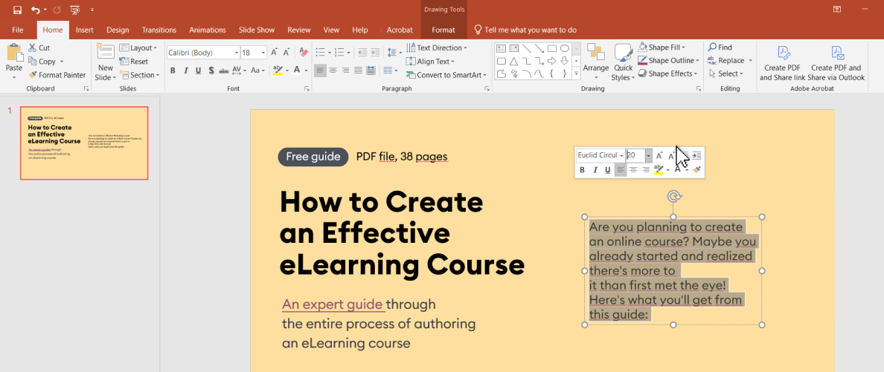The image size is (884, 372).
Task: Apply font color button in ribbon
Action: coord(297,71)
